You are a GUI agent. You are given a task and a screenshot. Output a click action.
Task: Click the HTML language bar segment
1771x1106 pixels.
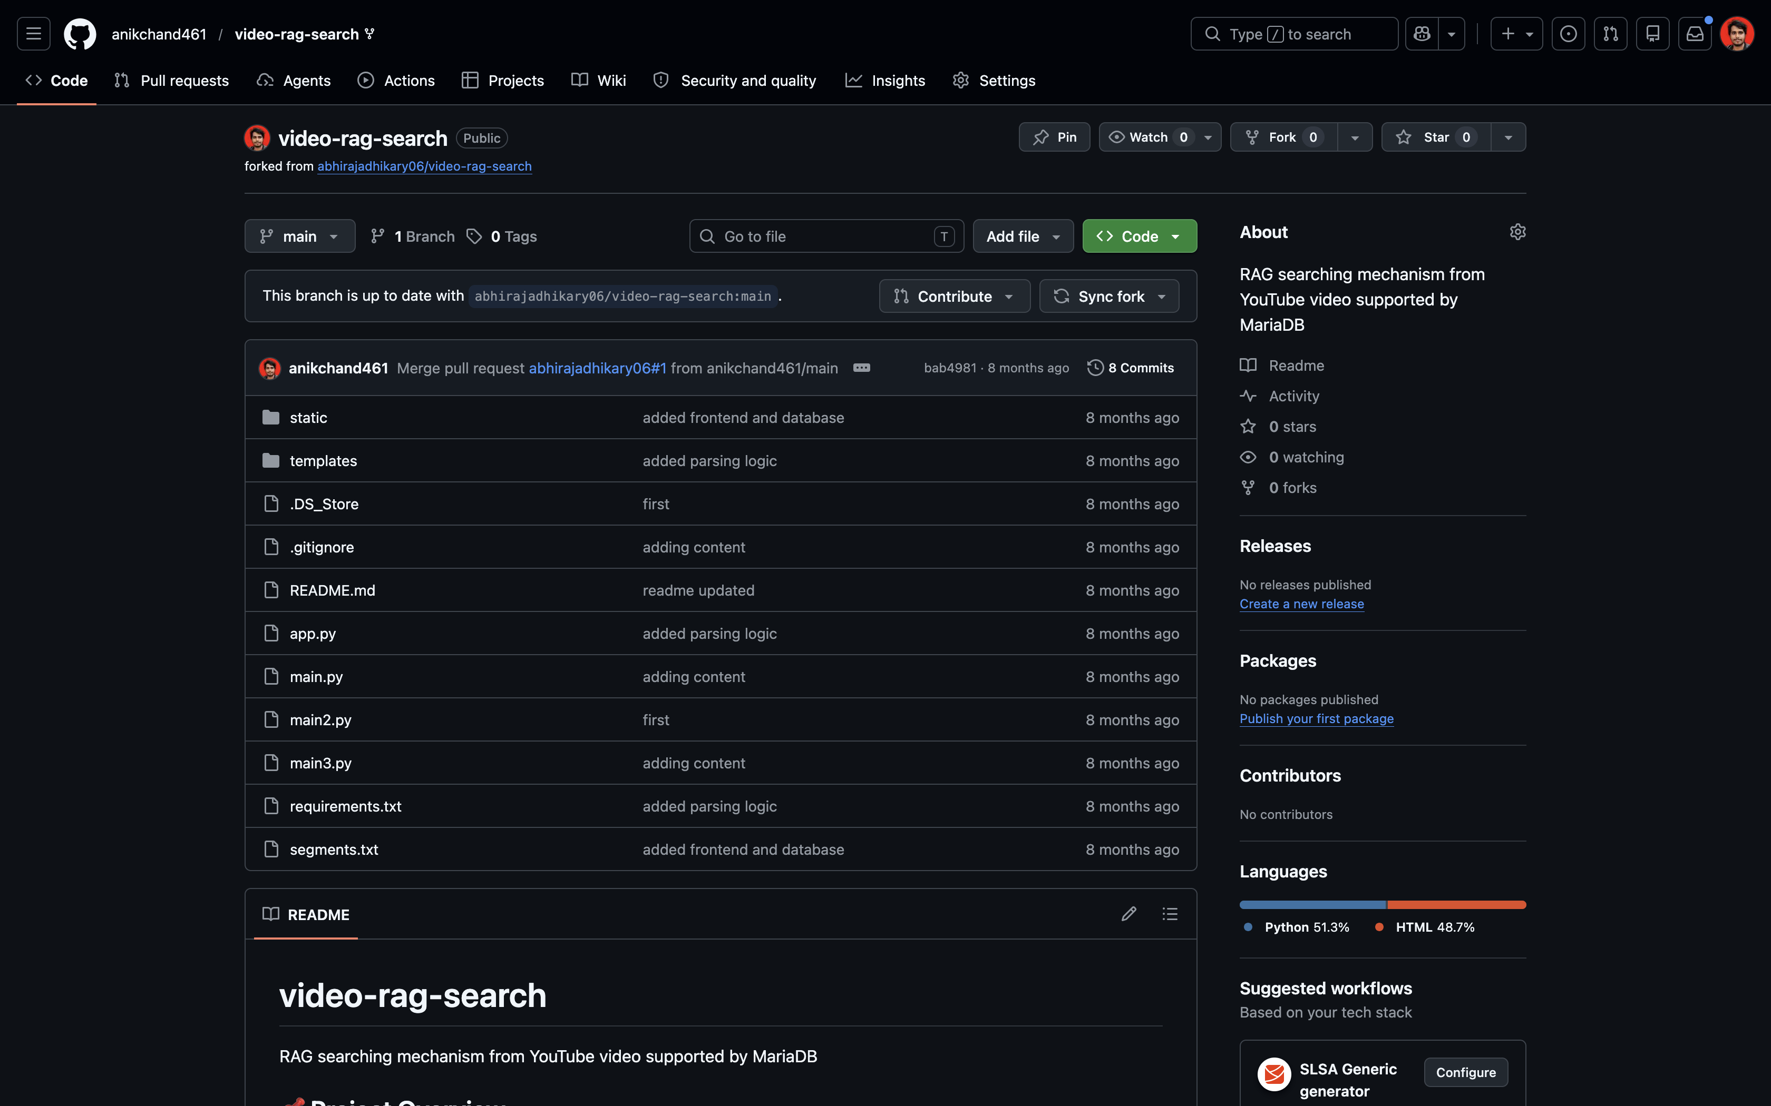pyautogui.click(x=1457, y=905)
